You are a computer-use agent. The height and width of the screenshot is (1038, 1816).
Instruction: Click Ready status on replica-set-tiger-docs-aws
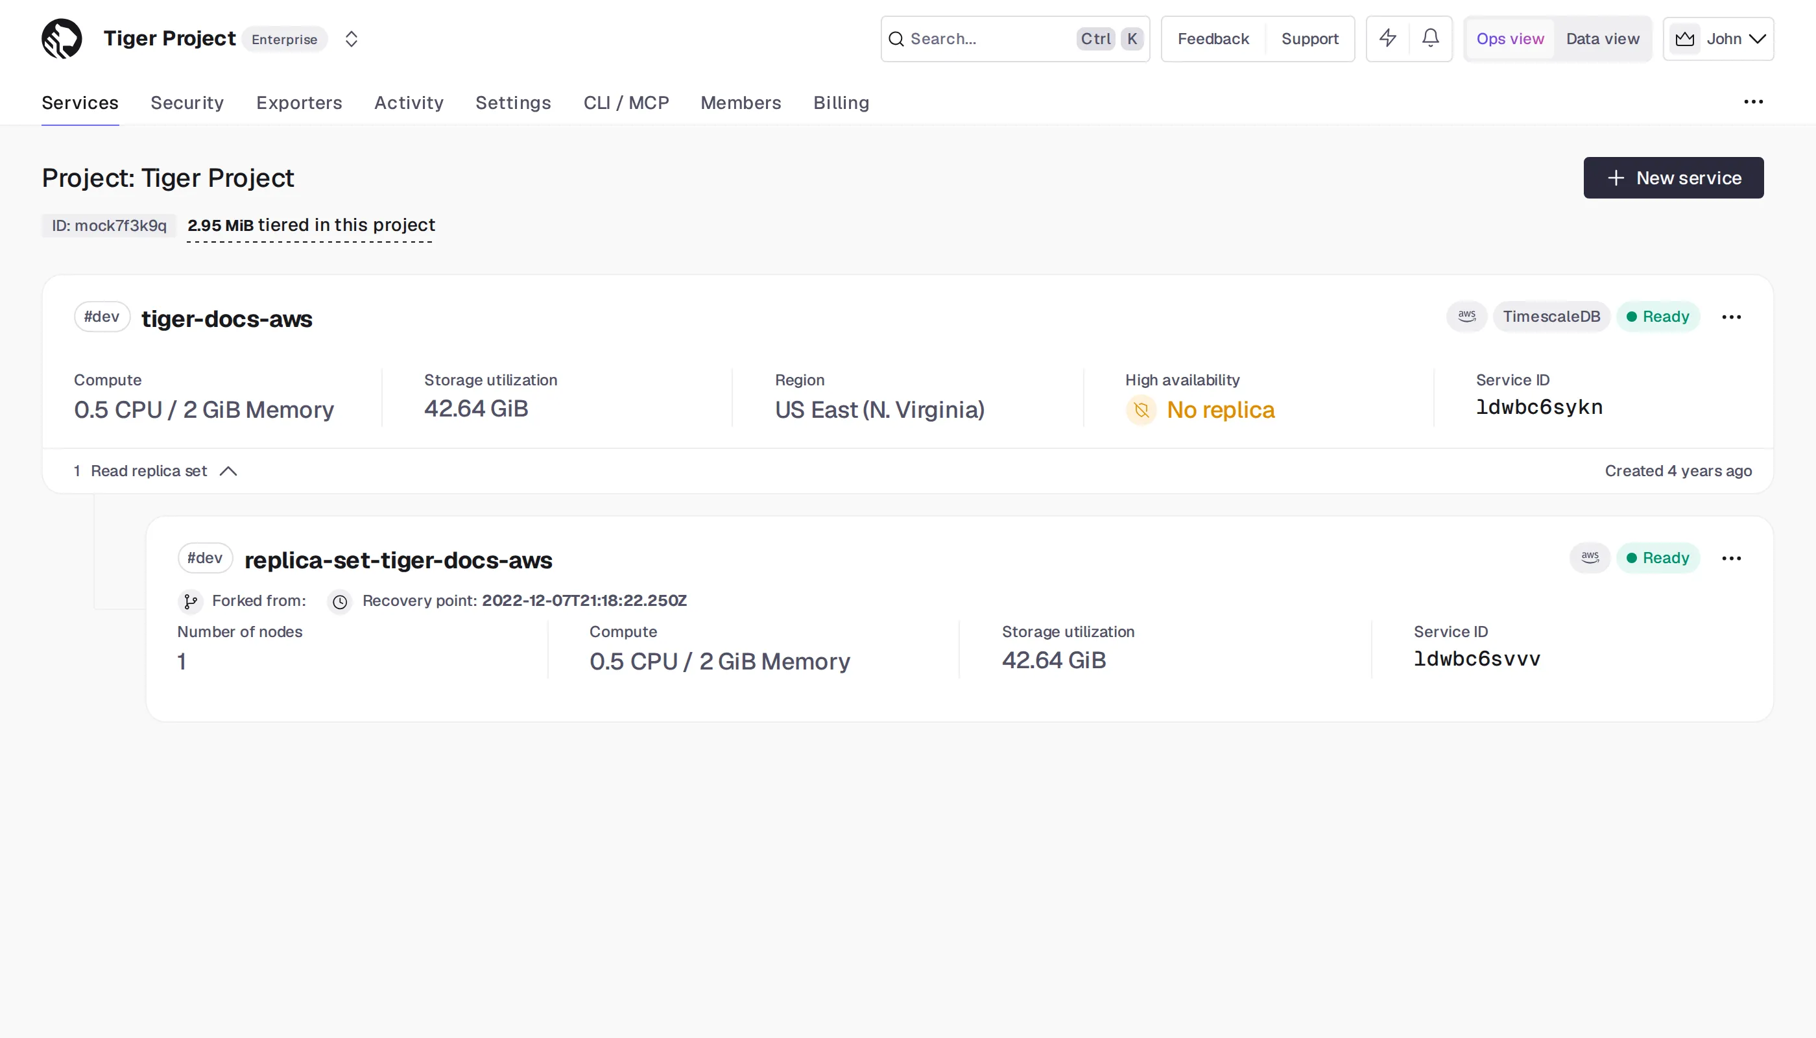coord(1658,557)
